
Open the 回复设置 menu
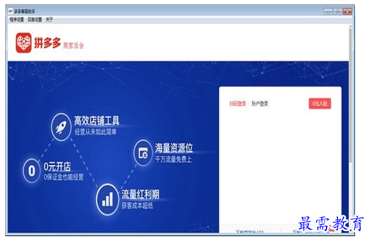(35, 20)
